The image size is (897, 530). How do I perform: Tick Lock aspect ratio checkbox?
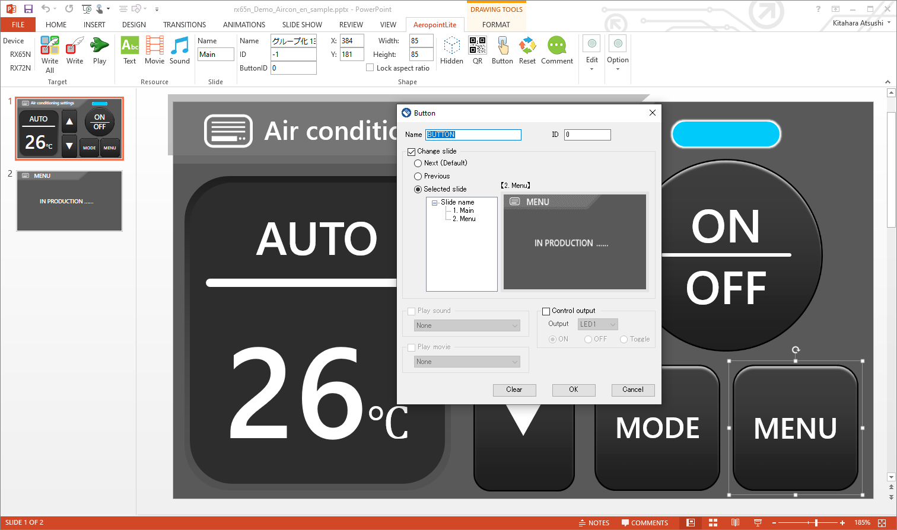coord(370,68)
